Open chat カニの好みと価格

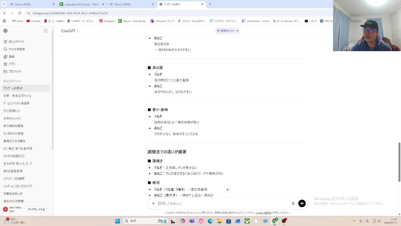click(x=25, y=133)
